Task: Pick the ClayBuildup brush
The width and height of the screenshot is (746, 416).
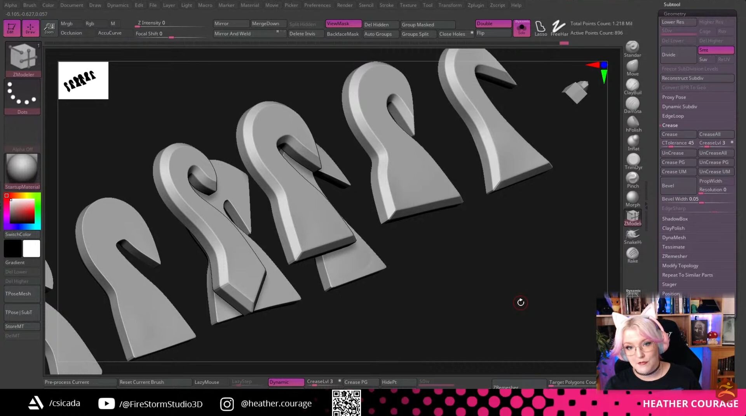Action: click(633, 86)
